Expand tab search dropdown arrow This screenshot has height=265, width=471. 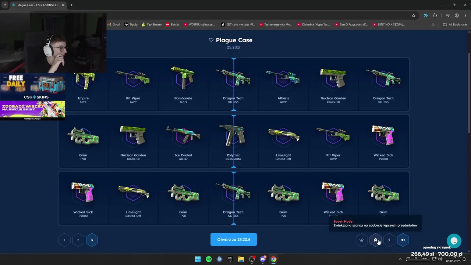(4, 5)
